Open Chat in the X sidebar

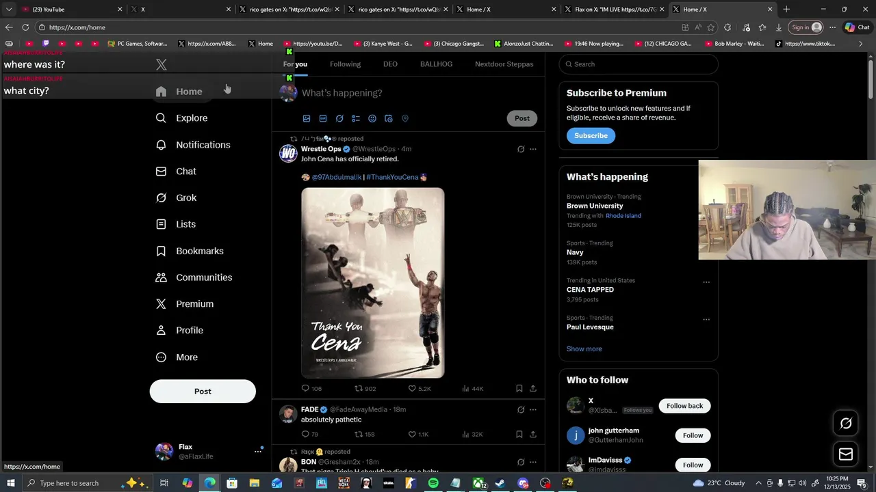pyautogui.click(x=177, y=172)
